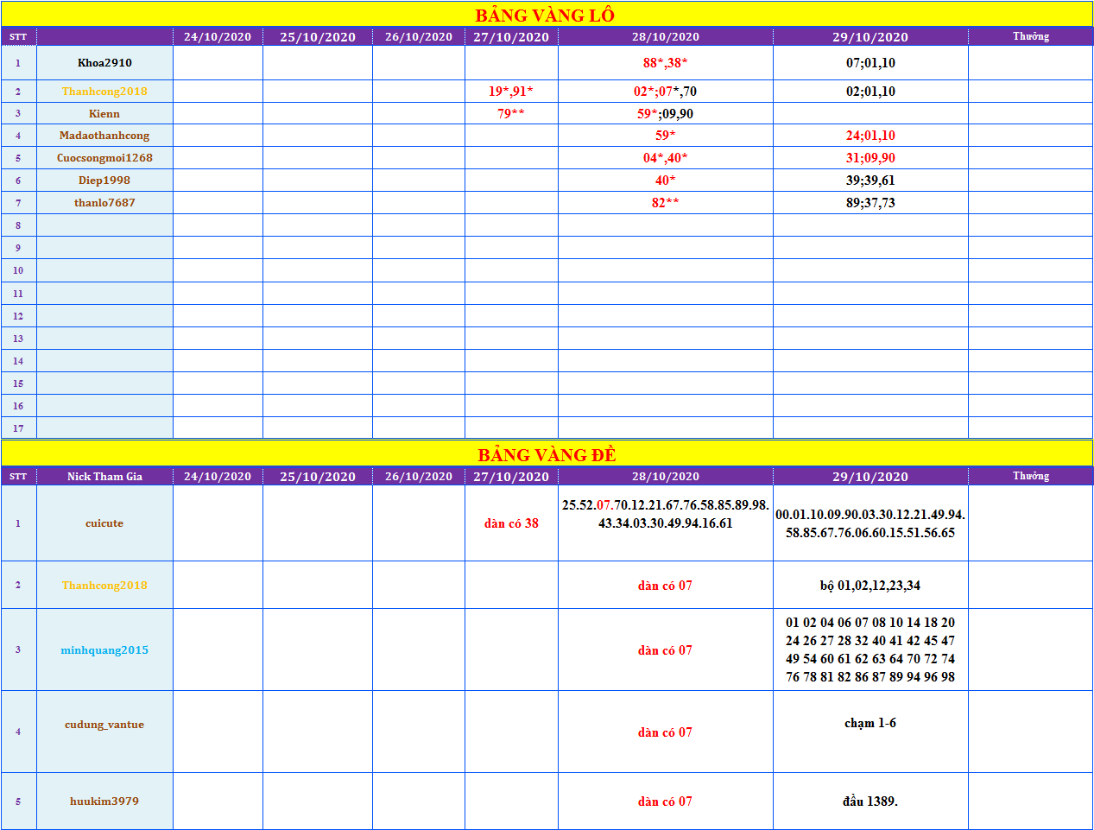This screenshot has width=1094, height=830.
Task: Click the 'Nick Tham Gia' column header
Action: coord(104,477)
